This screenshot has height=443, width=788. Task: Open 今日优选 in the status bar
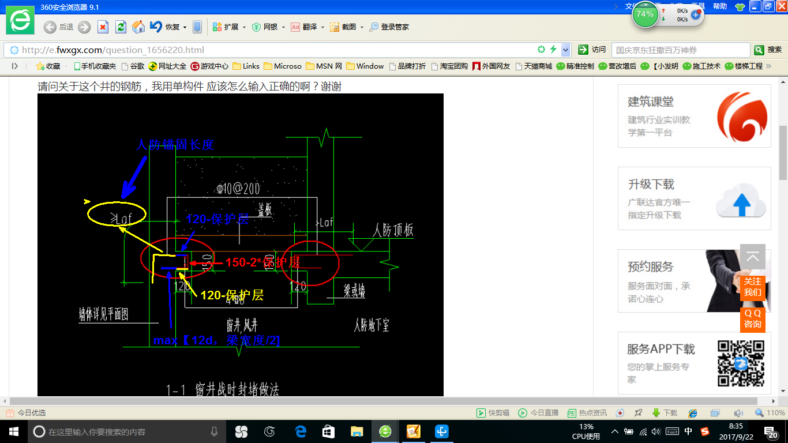[x=26, y=413]
